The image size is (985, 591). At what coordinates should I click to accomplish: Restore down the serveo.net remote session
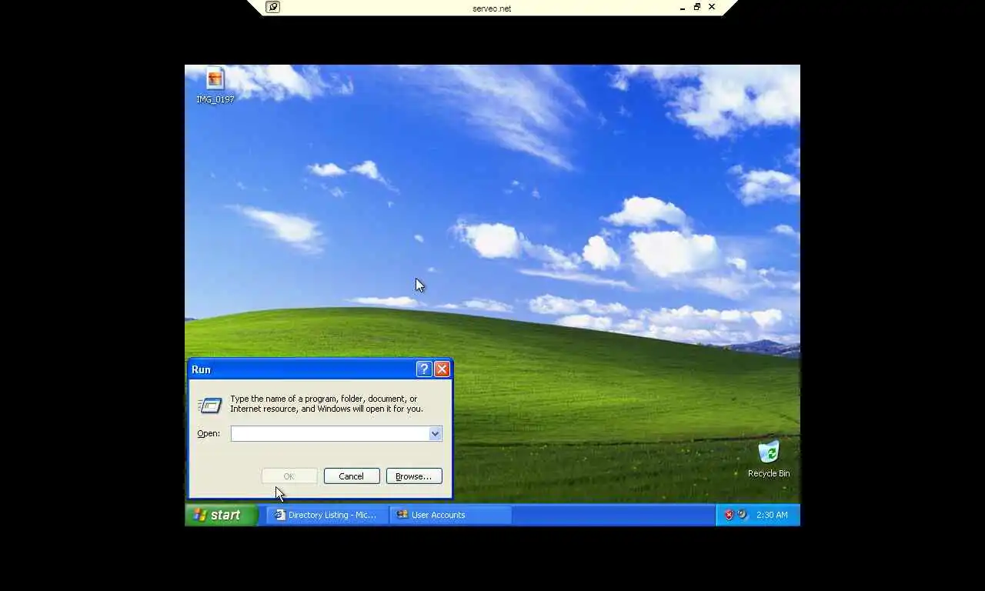[x=697, y=7]
